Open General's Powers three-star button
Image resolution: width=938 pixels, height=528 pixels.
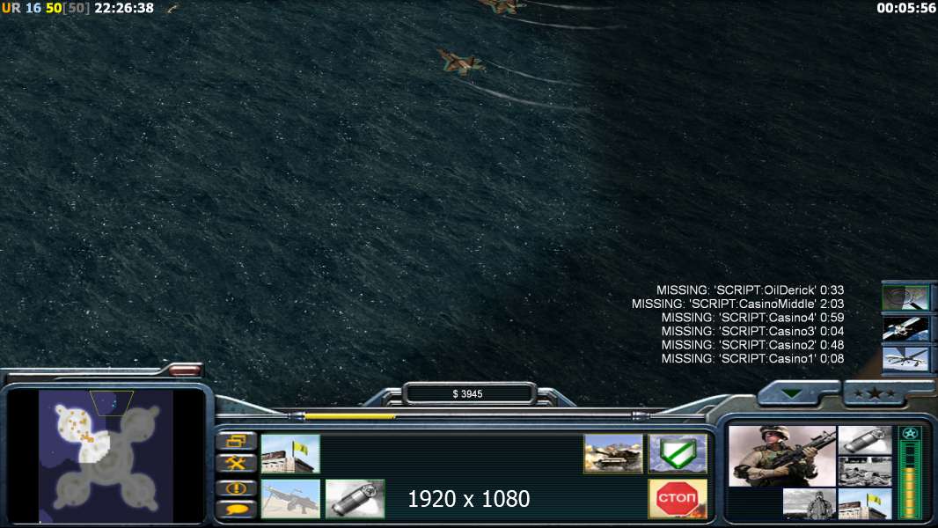[x=875, y=393]
